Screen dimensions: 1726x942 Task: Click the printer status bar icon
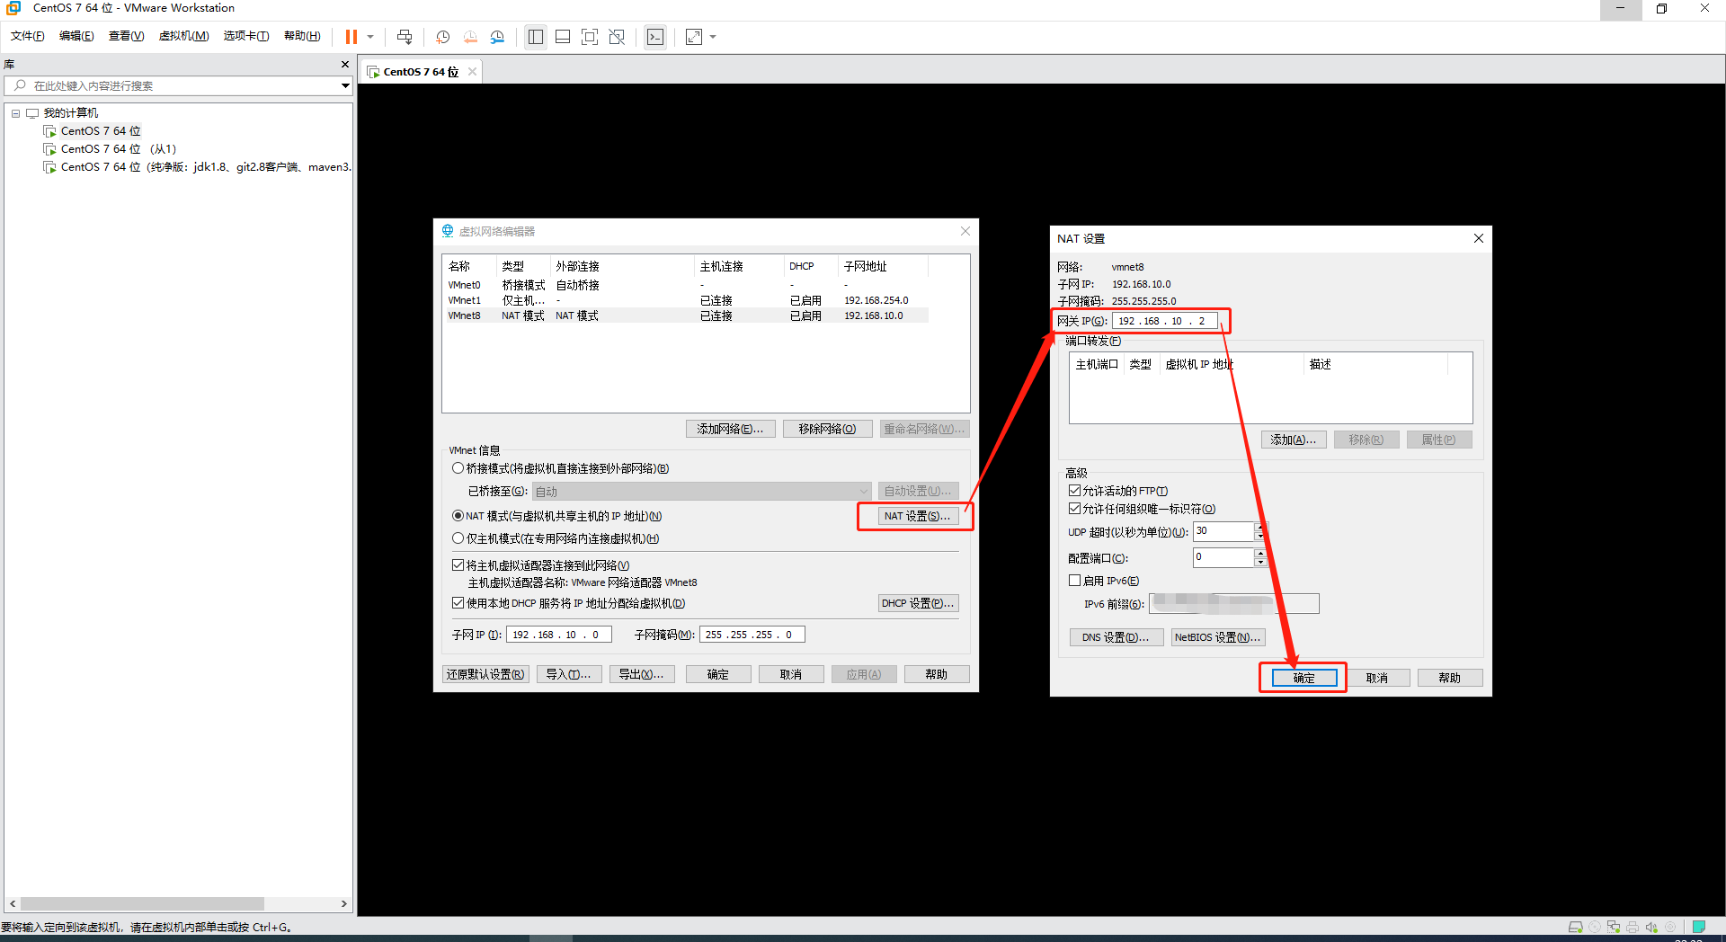tap(1633, 927)
